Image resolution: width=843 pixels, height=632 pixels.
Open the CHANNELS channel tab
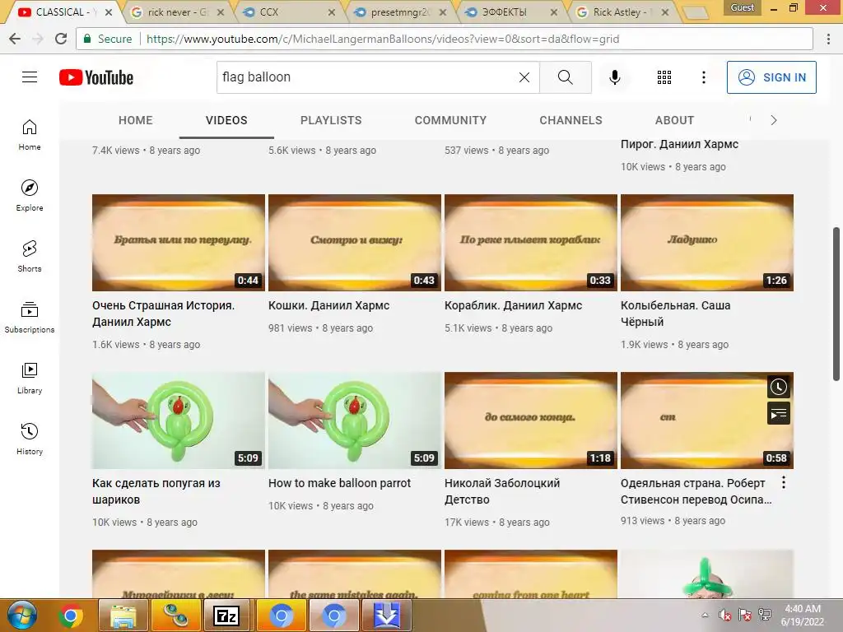click(x=571, y=120)
